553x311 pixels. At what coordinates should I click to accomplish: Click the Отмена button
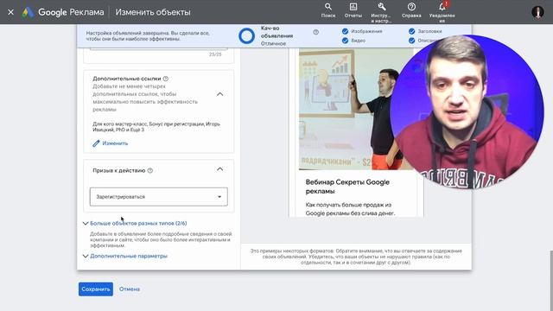click(130, 289)
